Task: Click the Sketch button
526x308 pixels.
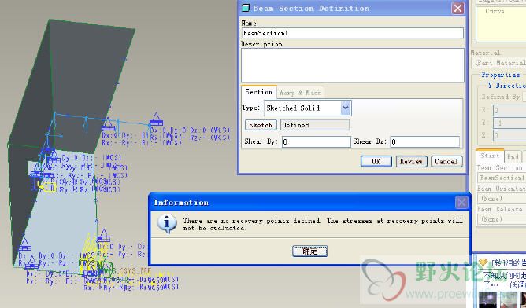Action: click(261, 125)
